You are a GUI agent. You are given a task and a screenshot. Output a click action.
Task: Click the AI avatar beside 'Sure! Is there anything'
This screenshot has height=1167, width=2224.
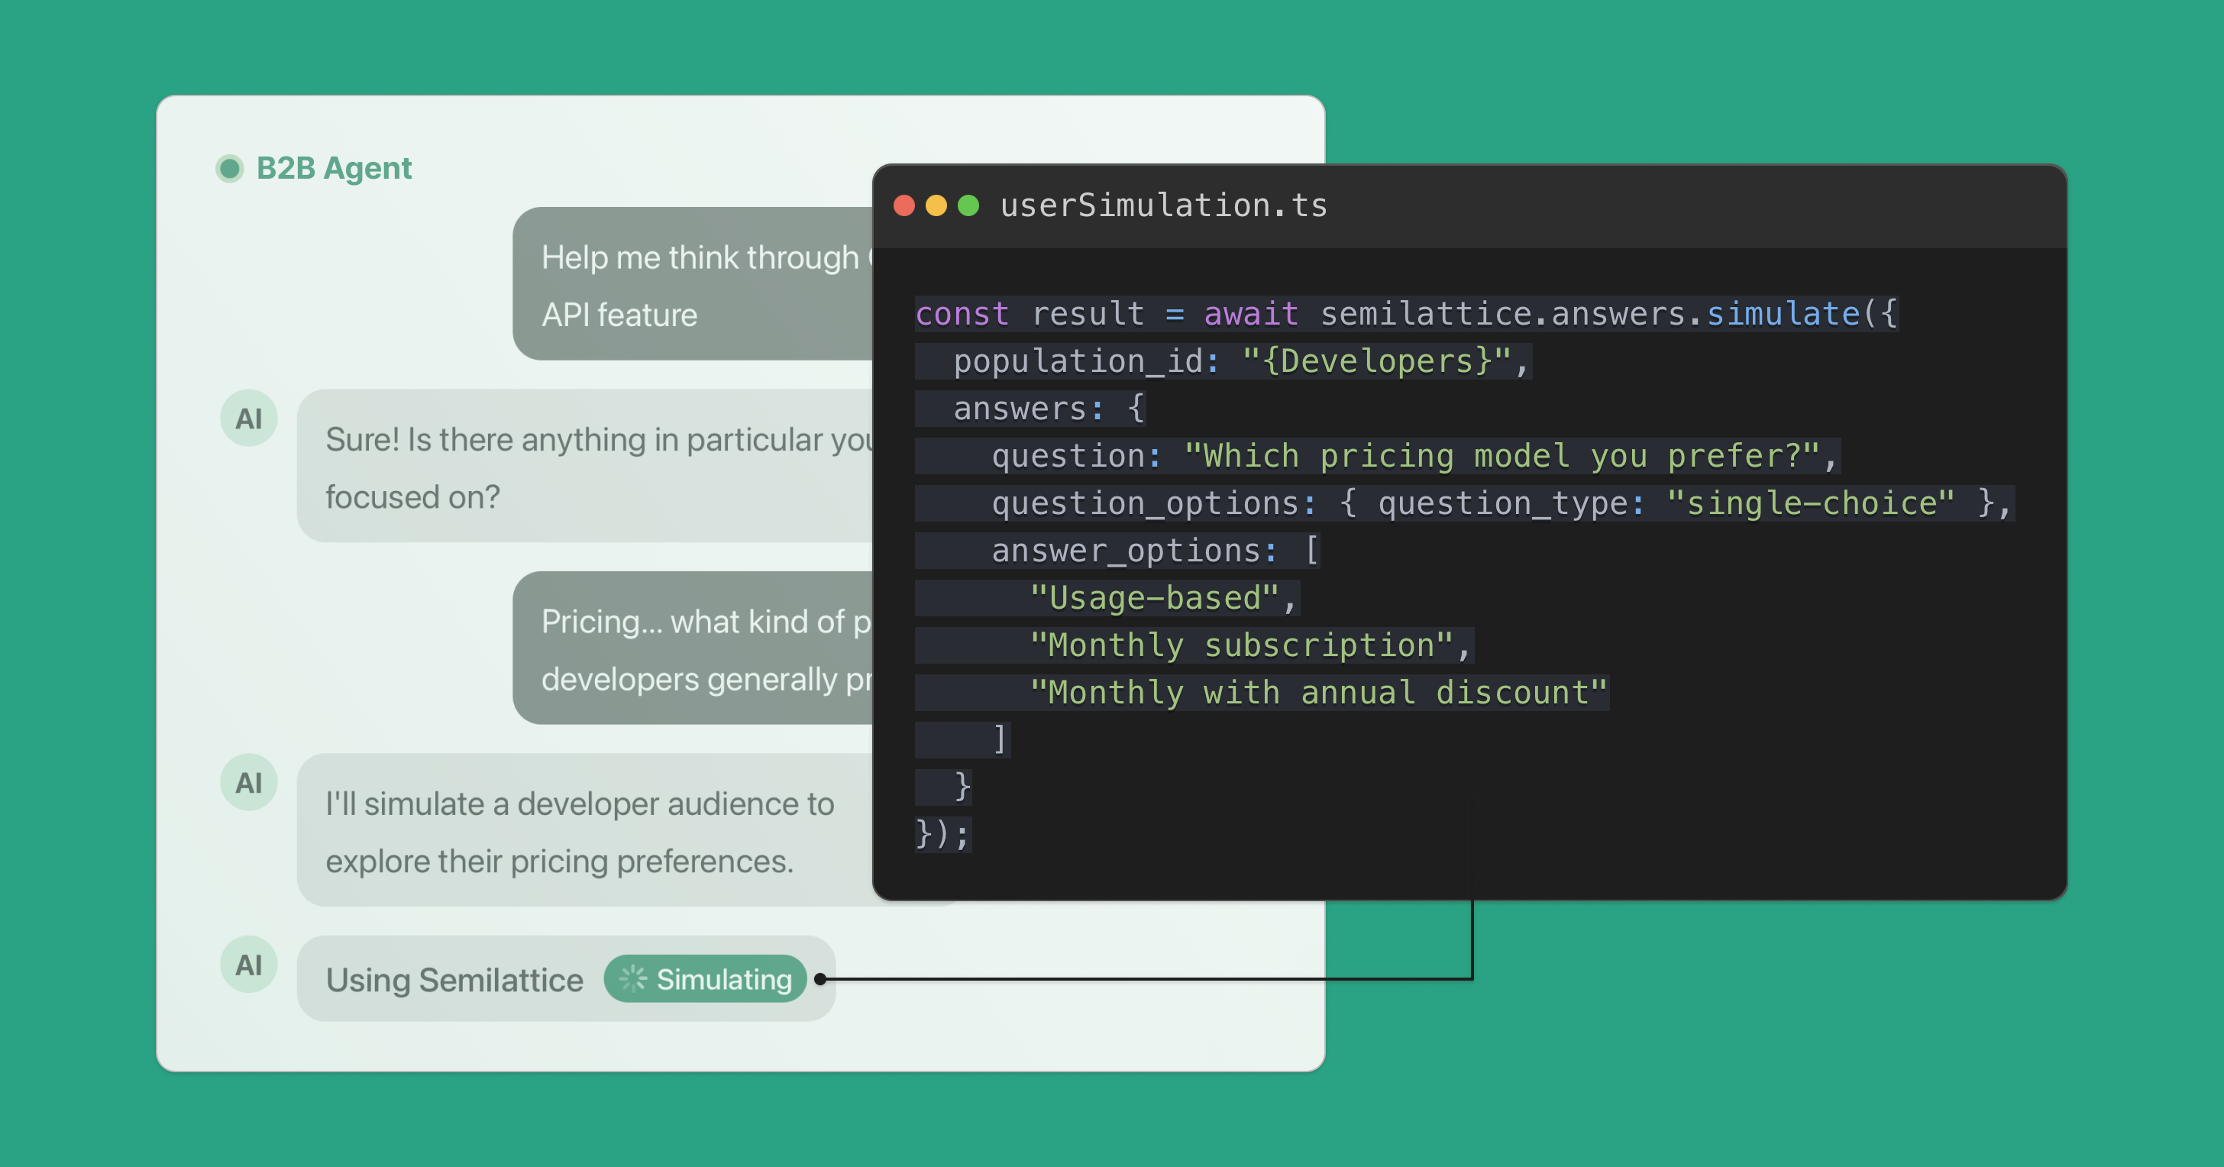coord(249,419)
